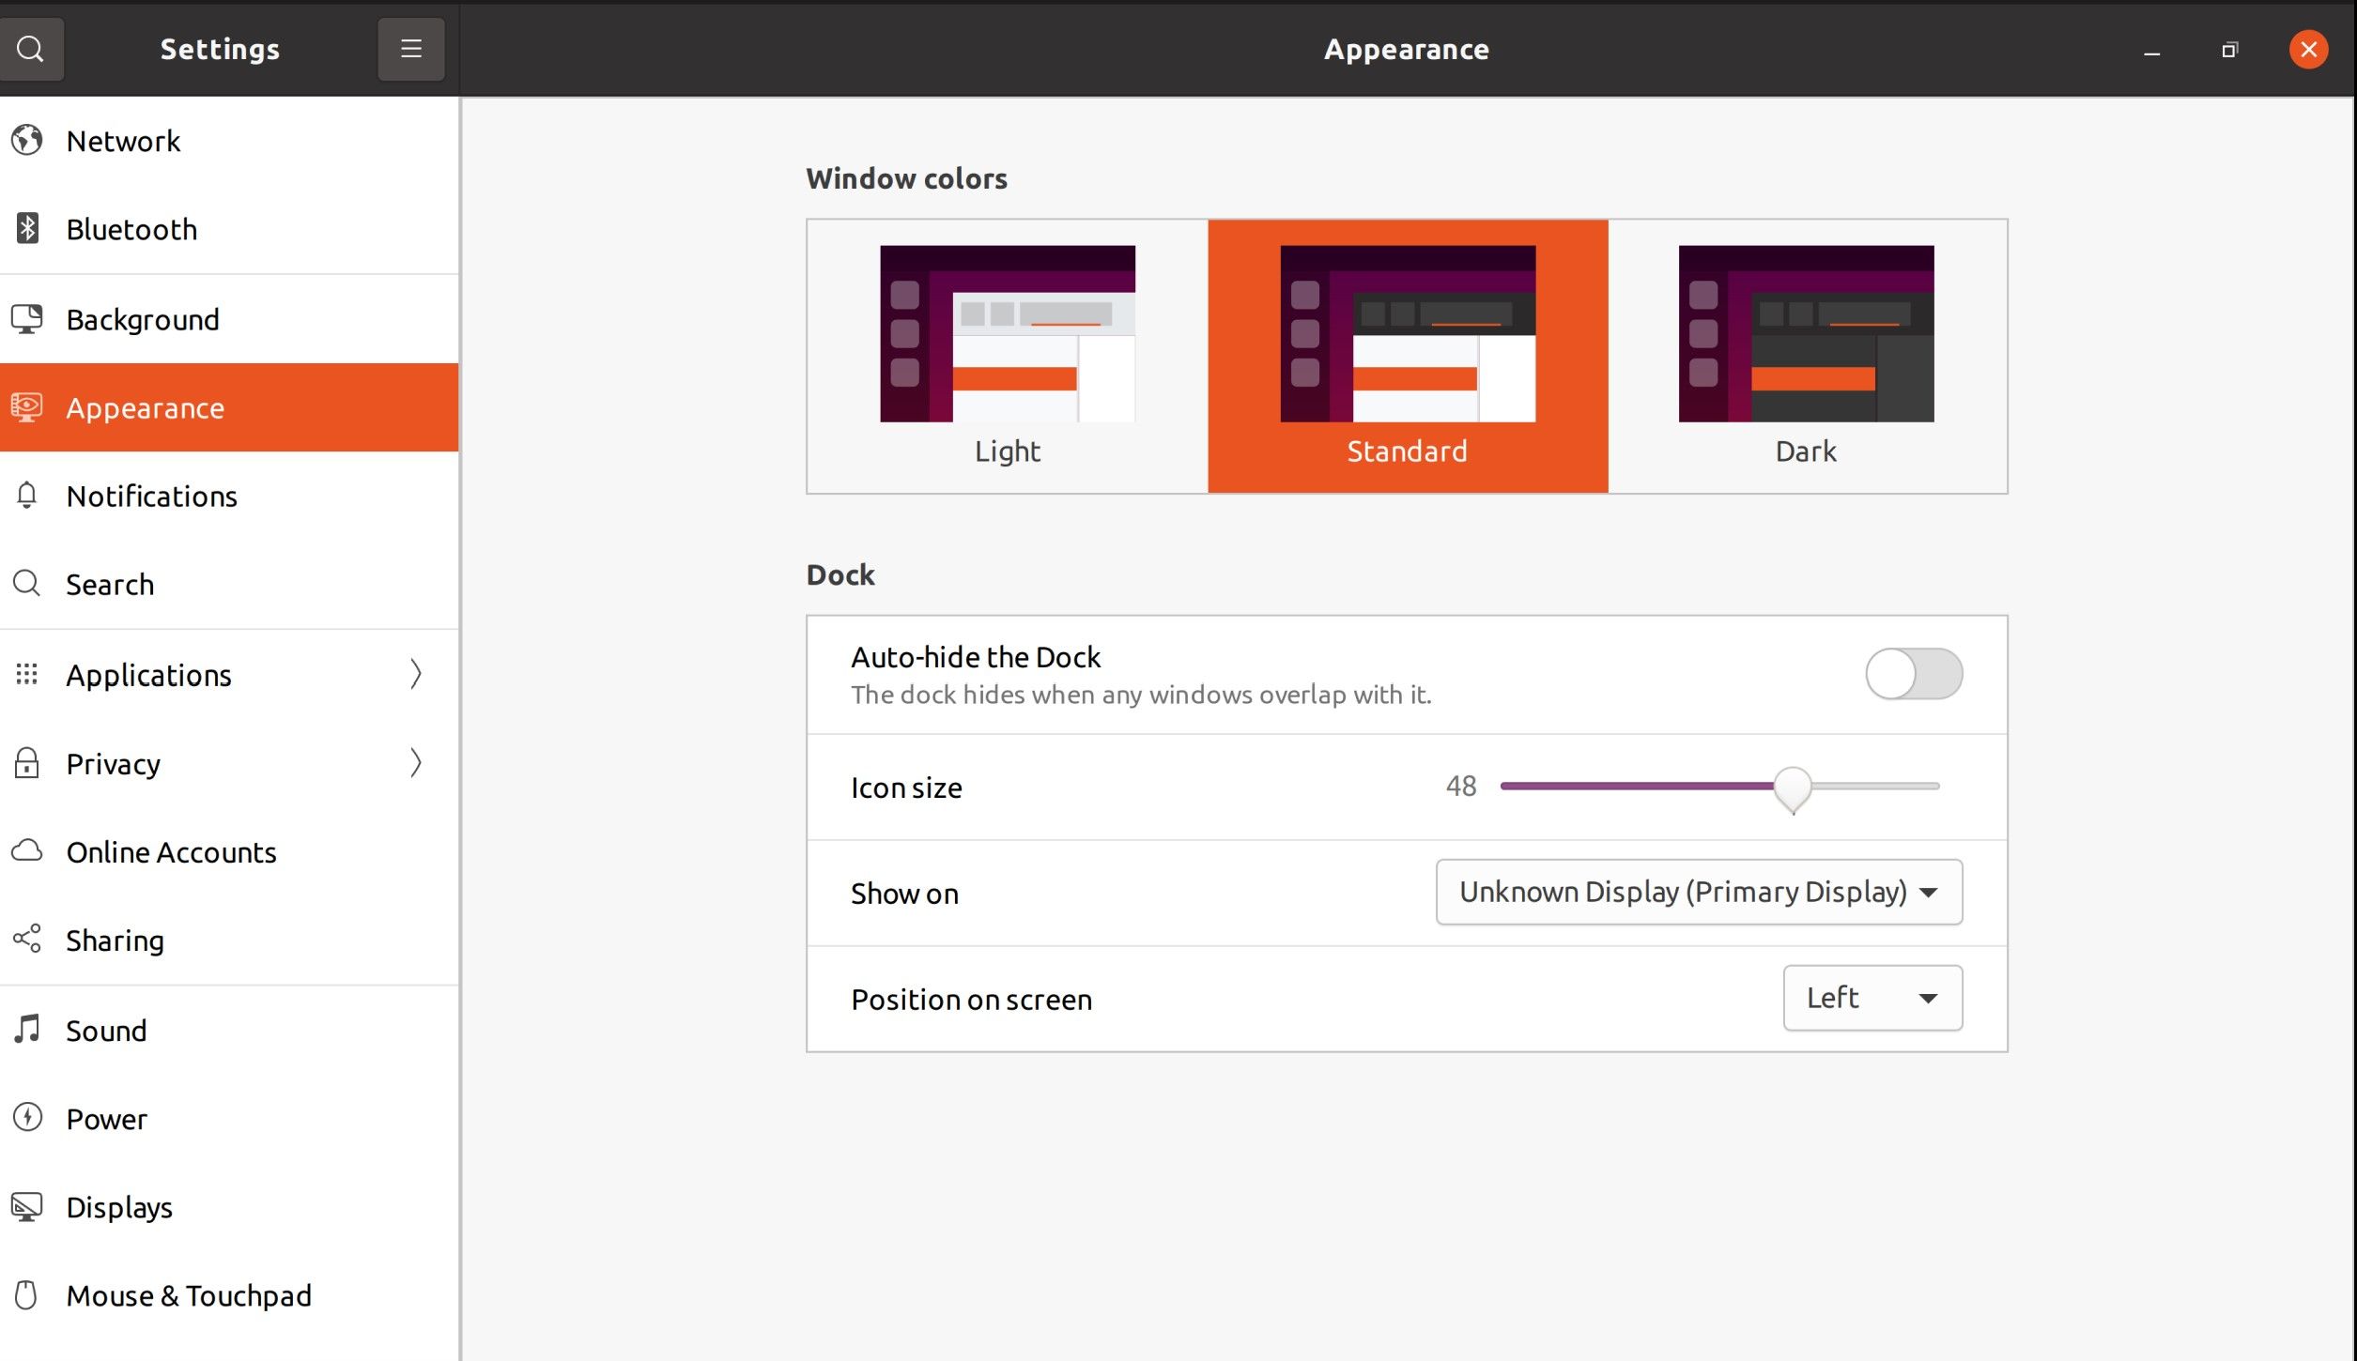The image size is (2357, 1361).
Task: Open the Show on display dropdown
Action: click(x=1696, y=892)
